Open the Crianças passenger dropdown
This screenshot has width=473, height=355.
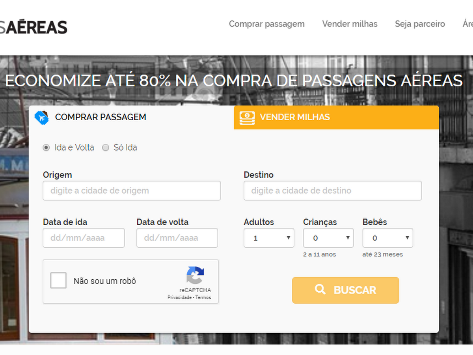point(328,238)
